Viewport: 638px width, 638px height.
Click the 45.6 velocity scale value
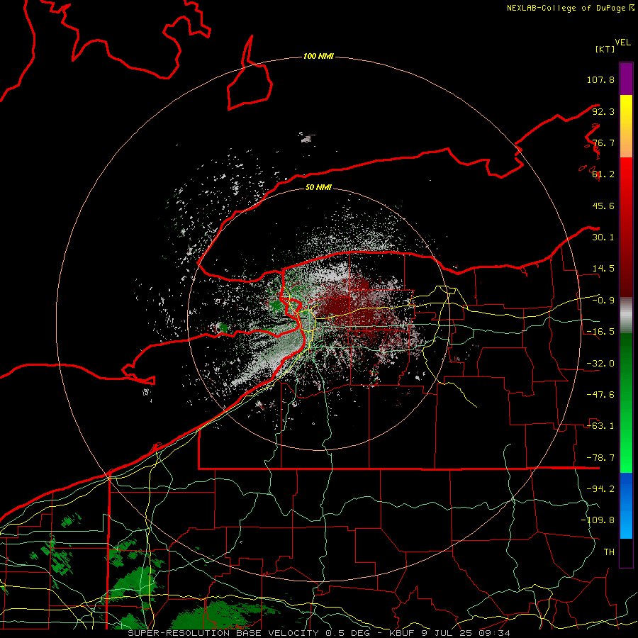pos(603,206)
